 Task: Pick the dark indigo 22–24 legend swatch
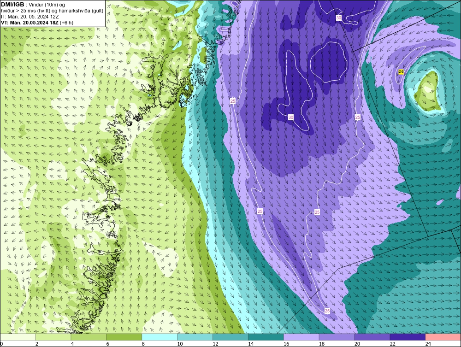coord(408,337)
